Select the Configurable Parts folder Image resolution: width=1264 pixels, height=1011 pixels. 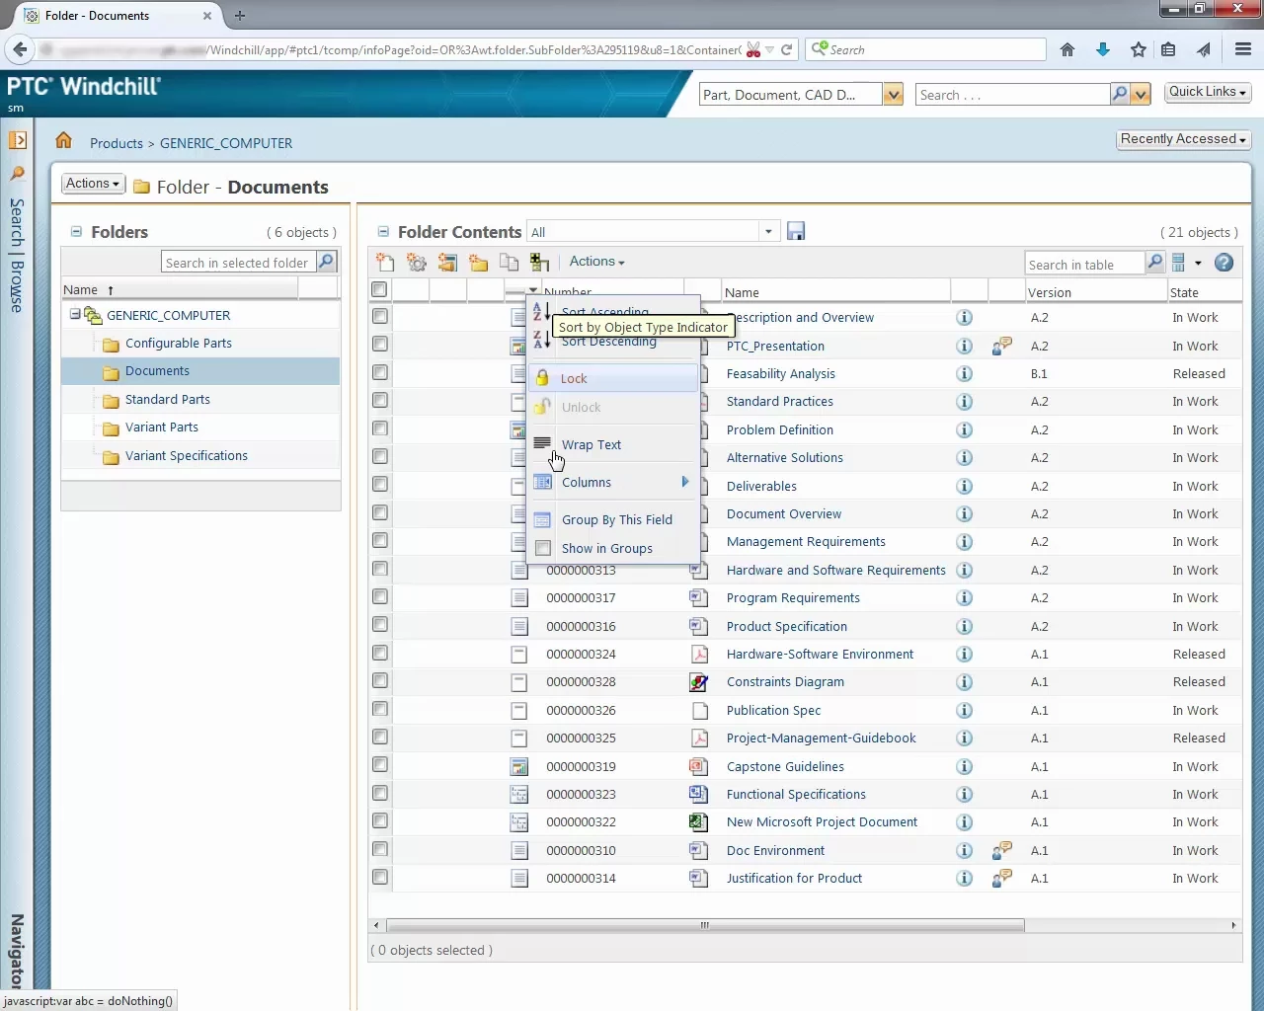point(179,344)
